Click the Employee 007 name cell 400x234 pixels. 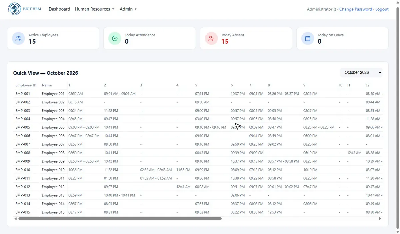pyautogui.click(x=53, y=144)
